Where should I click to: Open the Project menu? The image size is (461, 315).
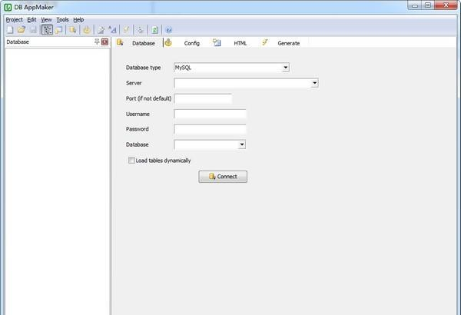click(14, 20)
